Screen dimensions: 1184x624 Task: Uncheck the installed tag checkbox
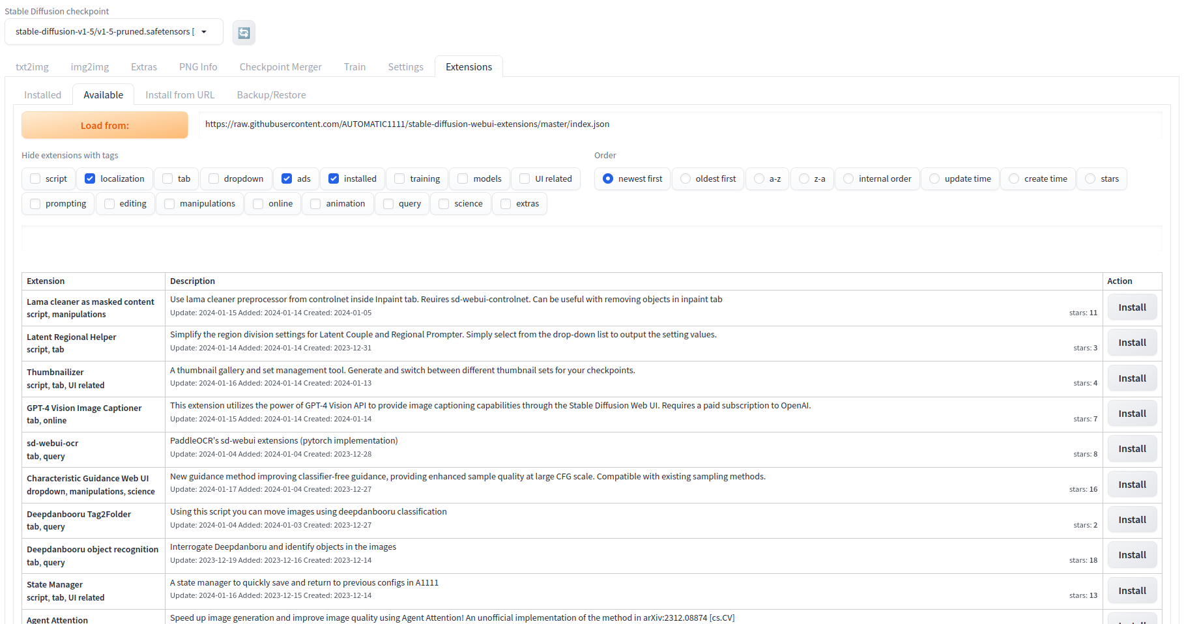[334, 179]
